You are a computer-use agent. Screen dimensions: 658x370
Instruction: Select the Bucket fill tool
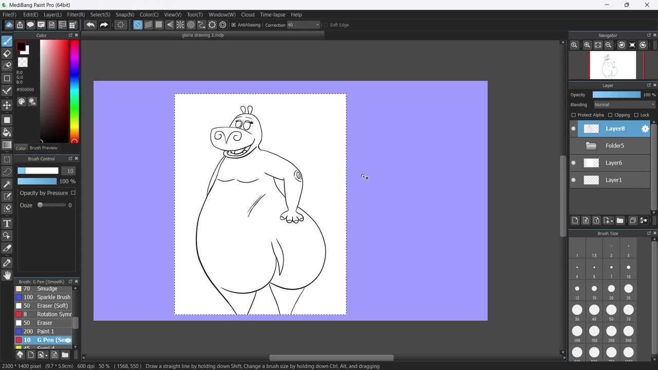point(7,133)
